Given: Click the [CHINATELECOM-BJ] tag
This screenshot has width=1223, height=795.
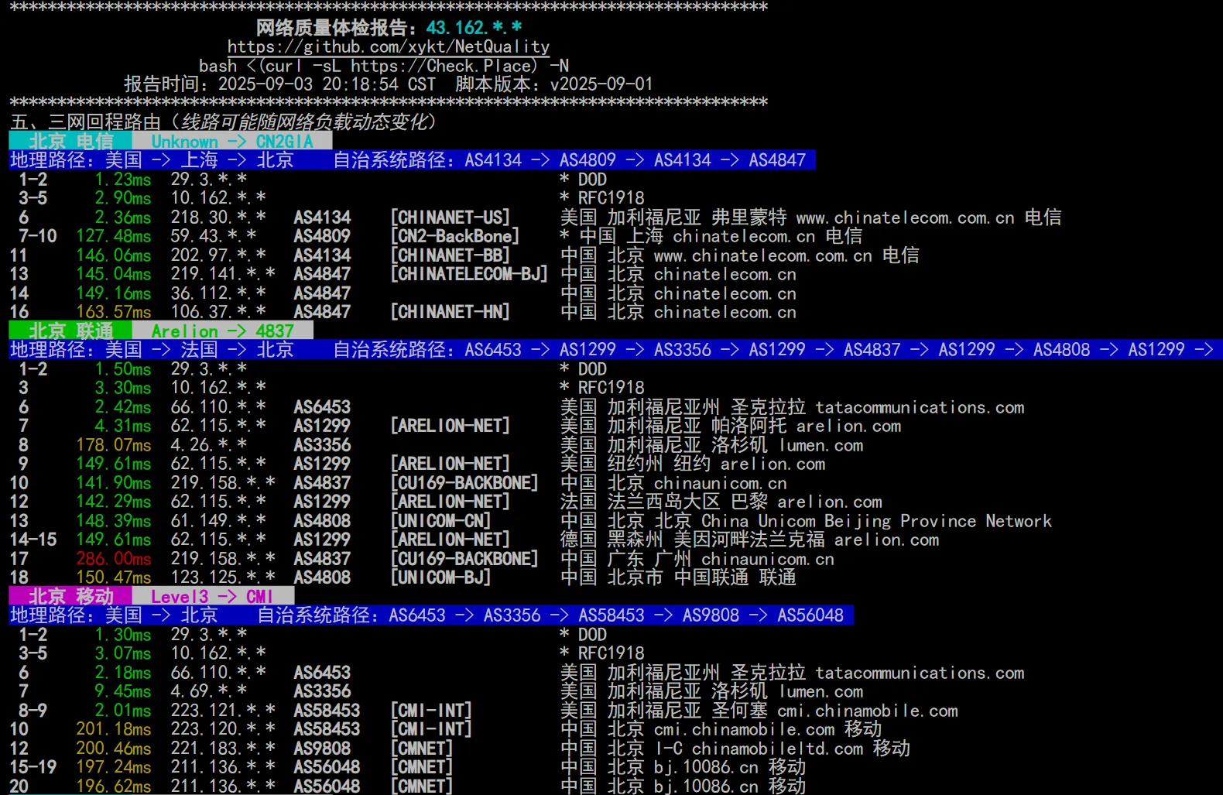Looking at the screenshot, I should tap(469, 274).
